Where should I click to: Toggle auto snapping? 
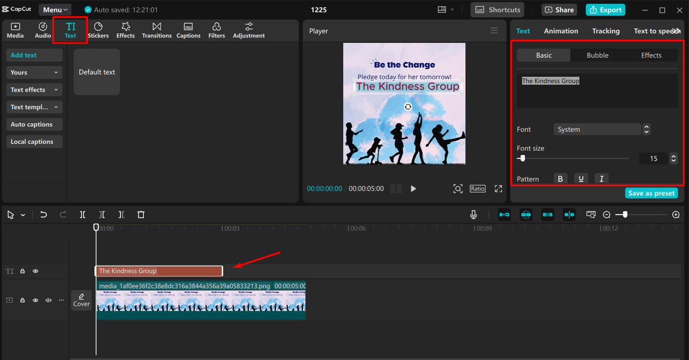coord(526,215)
